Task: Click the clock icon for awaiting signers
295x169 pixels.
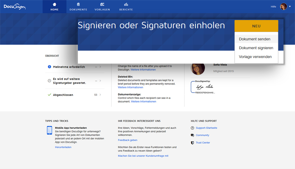Action: point(49,81)
